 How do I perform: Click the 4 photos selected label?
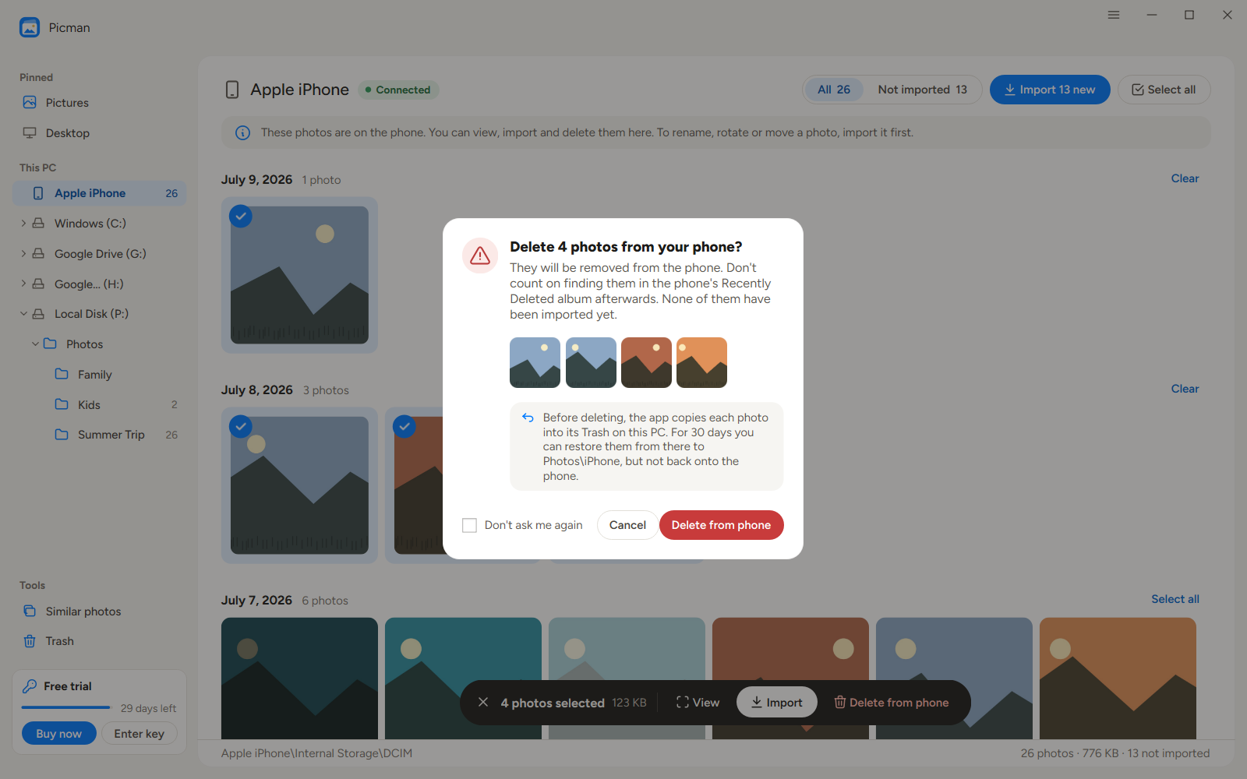tap(553, 703)
